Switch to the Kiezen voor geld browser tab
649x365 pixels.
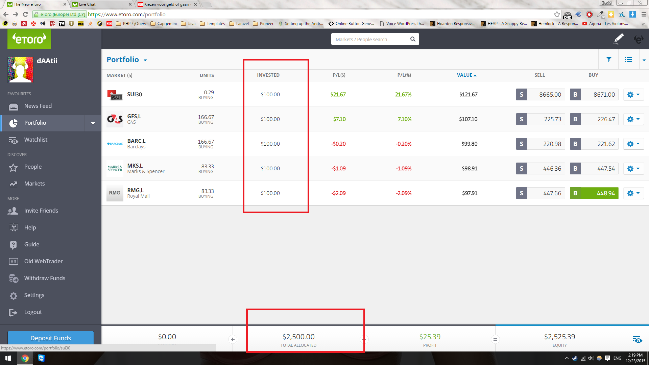click(x=167, y=4)
